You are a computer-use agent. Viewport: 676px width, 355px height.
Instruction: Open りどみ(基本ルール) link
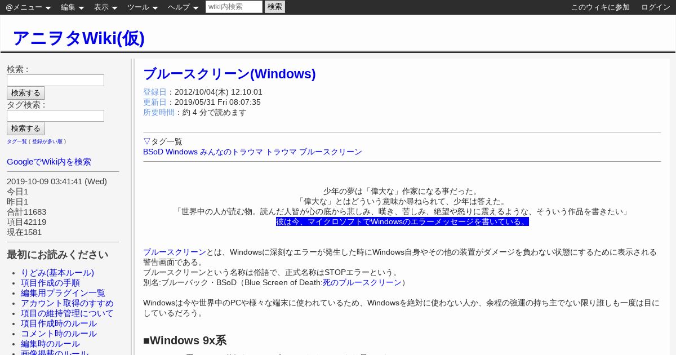click(x=57, y=273)
